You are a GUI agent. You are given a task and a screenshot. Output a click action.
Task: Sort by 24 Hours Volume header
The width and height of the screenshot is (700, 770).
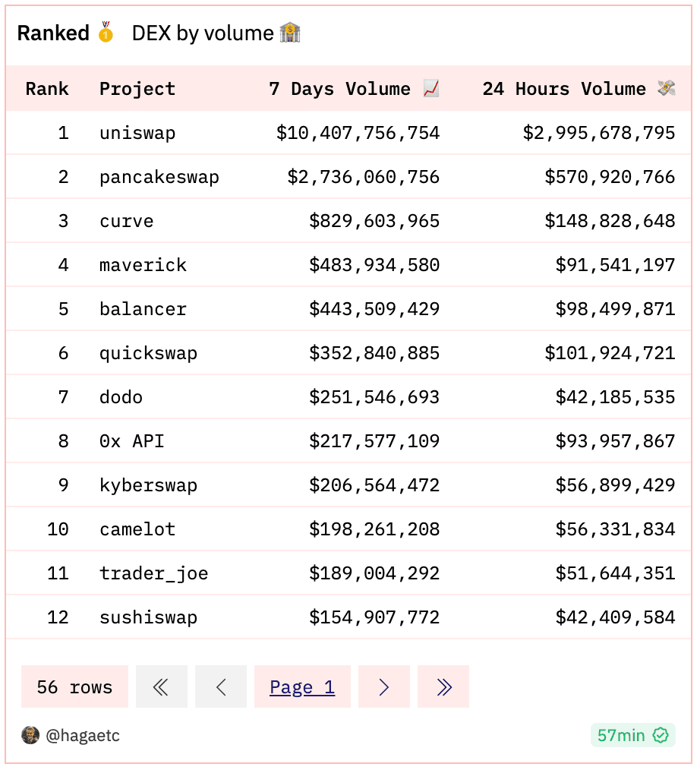[563, 89]
